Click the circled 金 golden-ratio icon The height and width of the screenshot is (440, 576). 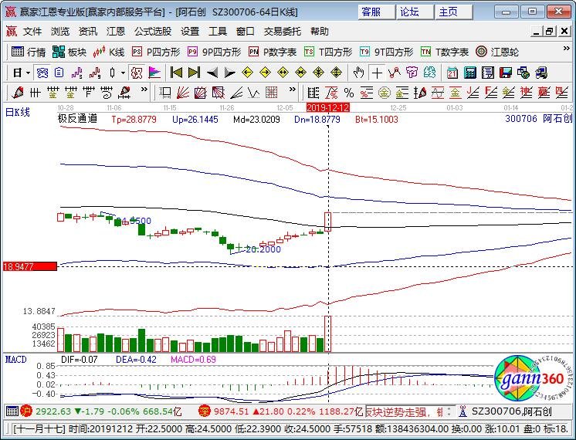(x=384, y=93)
